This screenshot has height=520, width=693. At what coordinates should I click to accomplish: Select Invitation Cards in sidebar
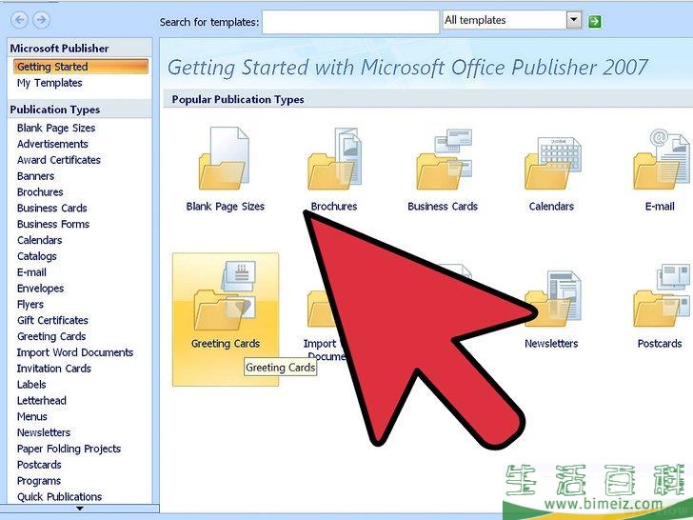[54, 369]
